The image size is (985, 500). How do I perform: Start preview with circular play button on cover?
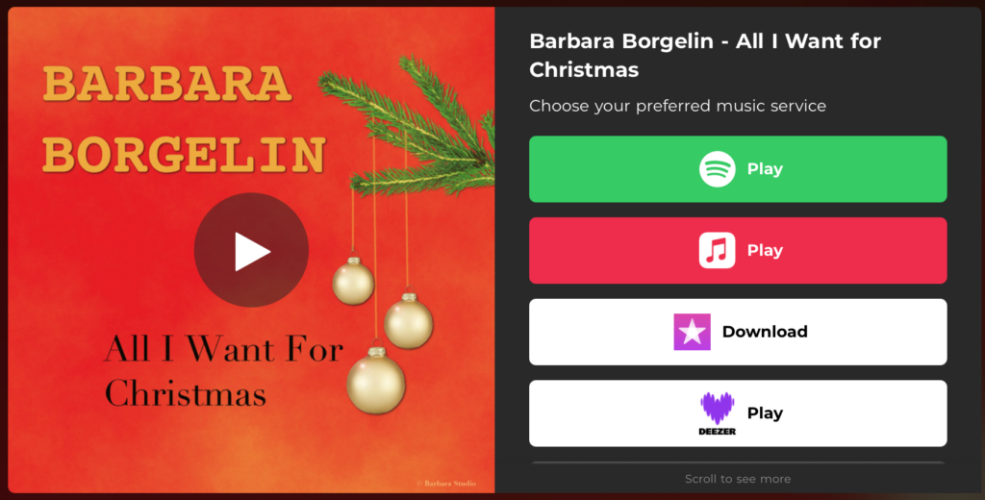(251, 250)
